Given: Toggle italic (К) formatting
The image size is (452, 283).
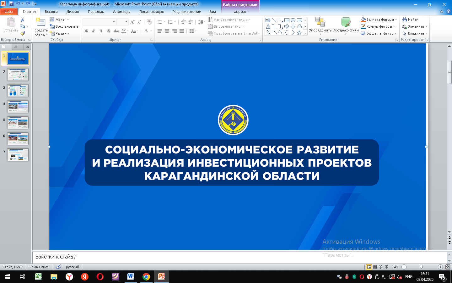Looking at the screenshot, I should 94,31.
